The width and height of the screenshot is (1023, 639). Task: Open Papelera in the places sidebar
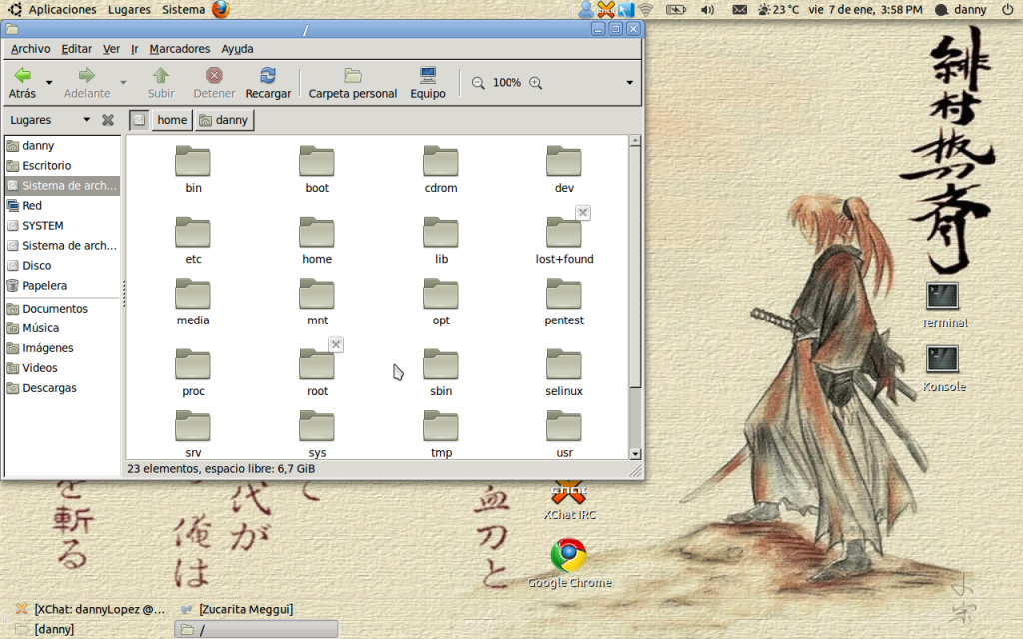pyautogui.click(x=63, y=286)
